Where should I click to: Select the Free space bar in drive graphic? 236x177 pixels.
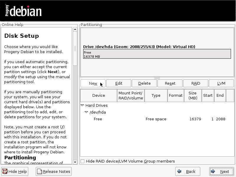tap(157, 54)
